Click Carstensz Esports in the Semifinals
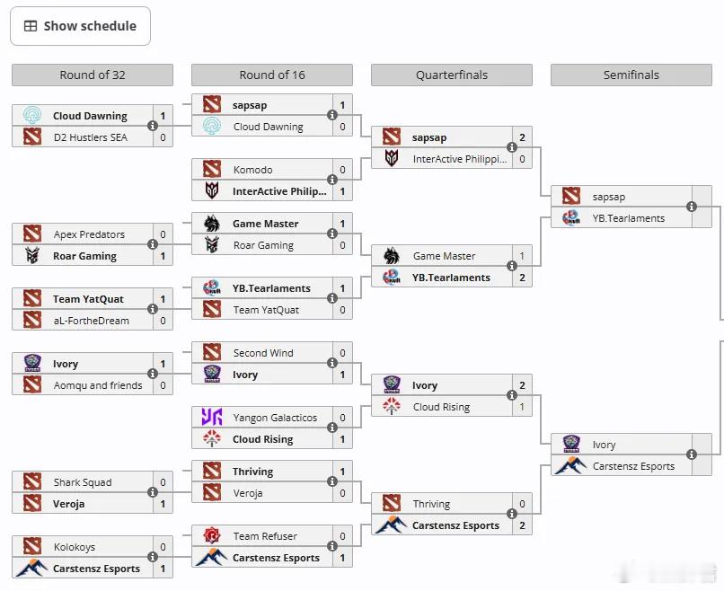724x591 pixels. pyautogui.click(x=632, y=466)
